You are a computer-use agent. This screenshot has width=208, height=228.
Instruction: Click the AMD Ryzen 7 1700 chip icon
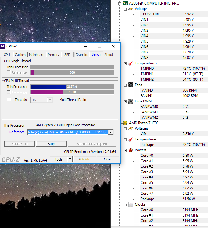pyautogui.click(x=125, y=123)
